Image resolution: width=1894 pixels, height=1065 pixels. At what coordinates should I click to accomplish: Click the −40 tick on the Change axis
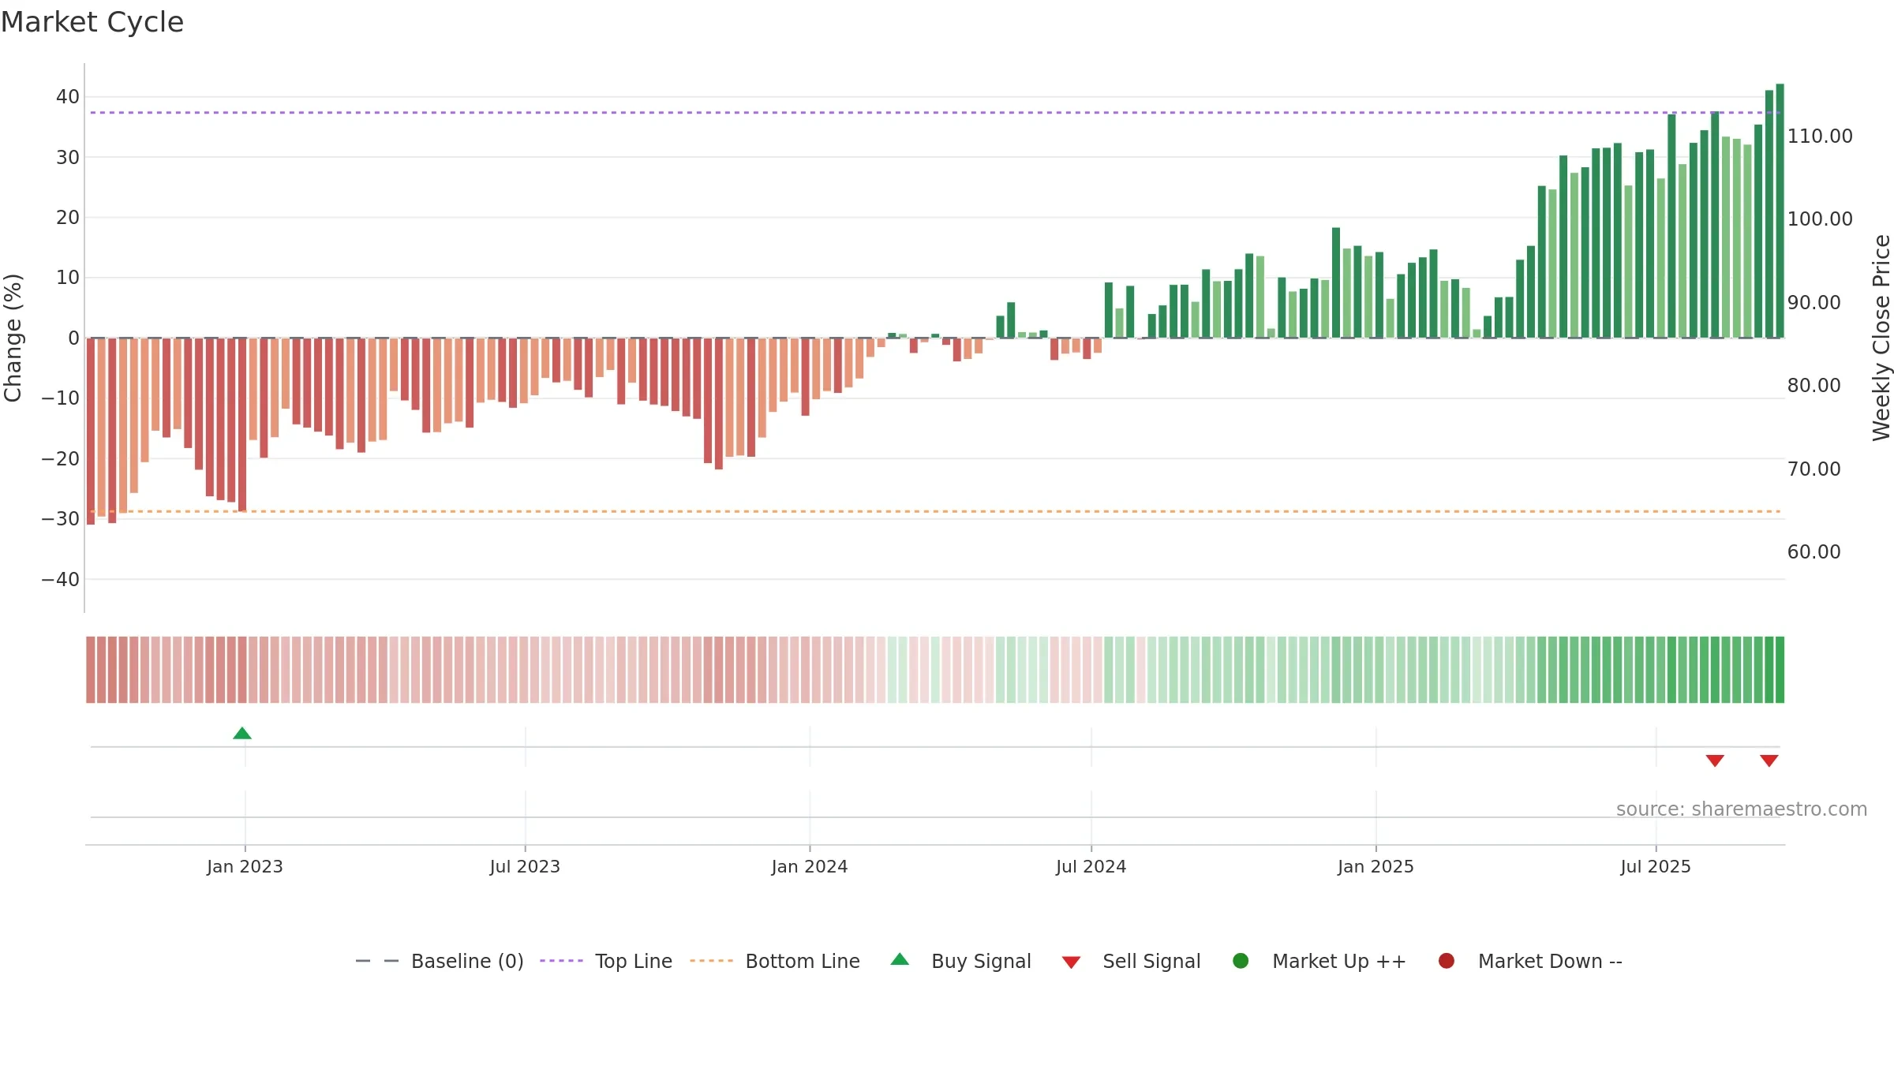pyautogui.click(x=61, y=580)
